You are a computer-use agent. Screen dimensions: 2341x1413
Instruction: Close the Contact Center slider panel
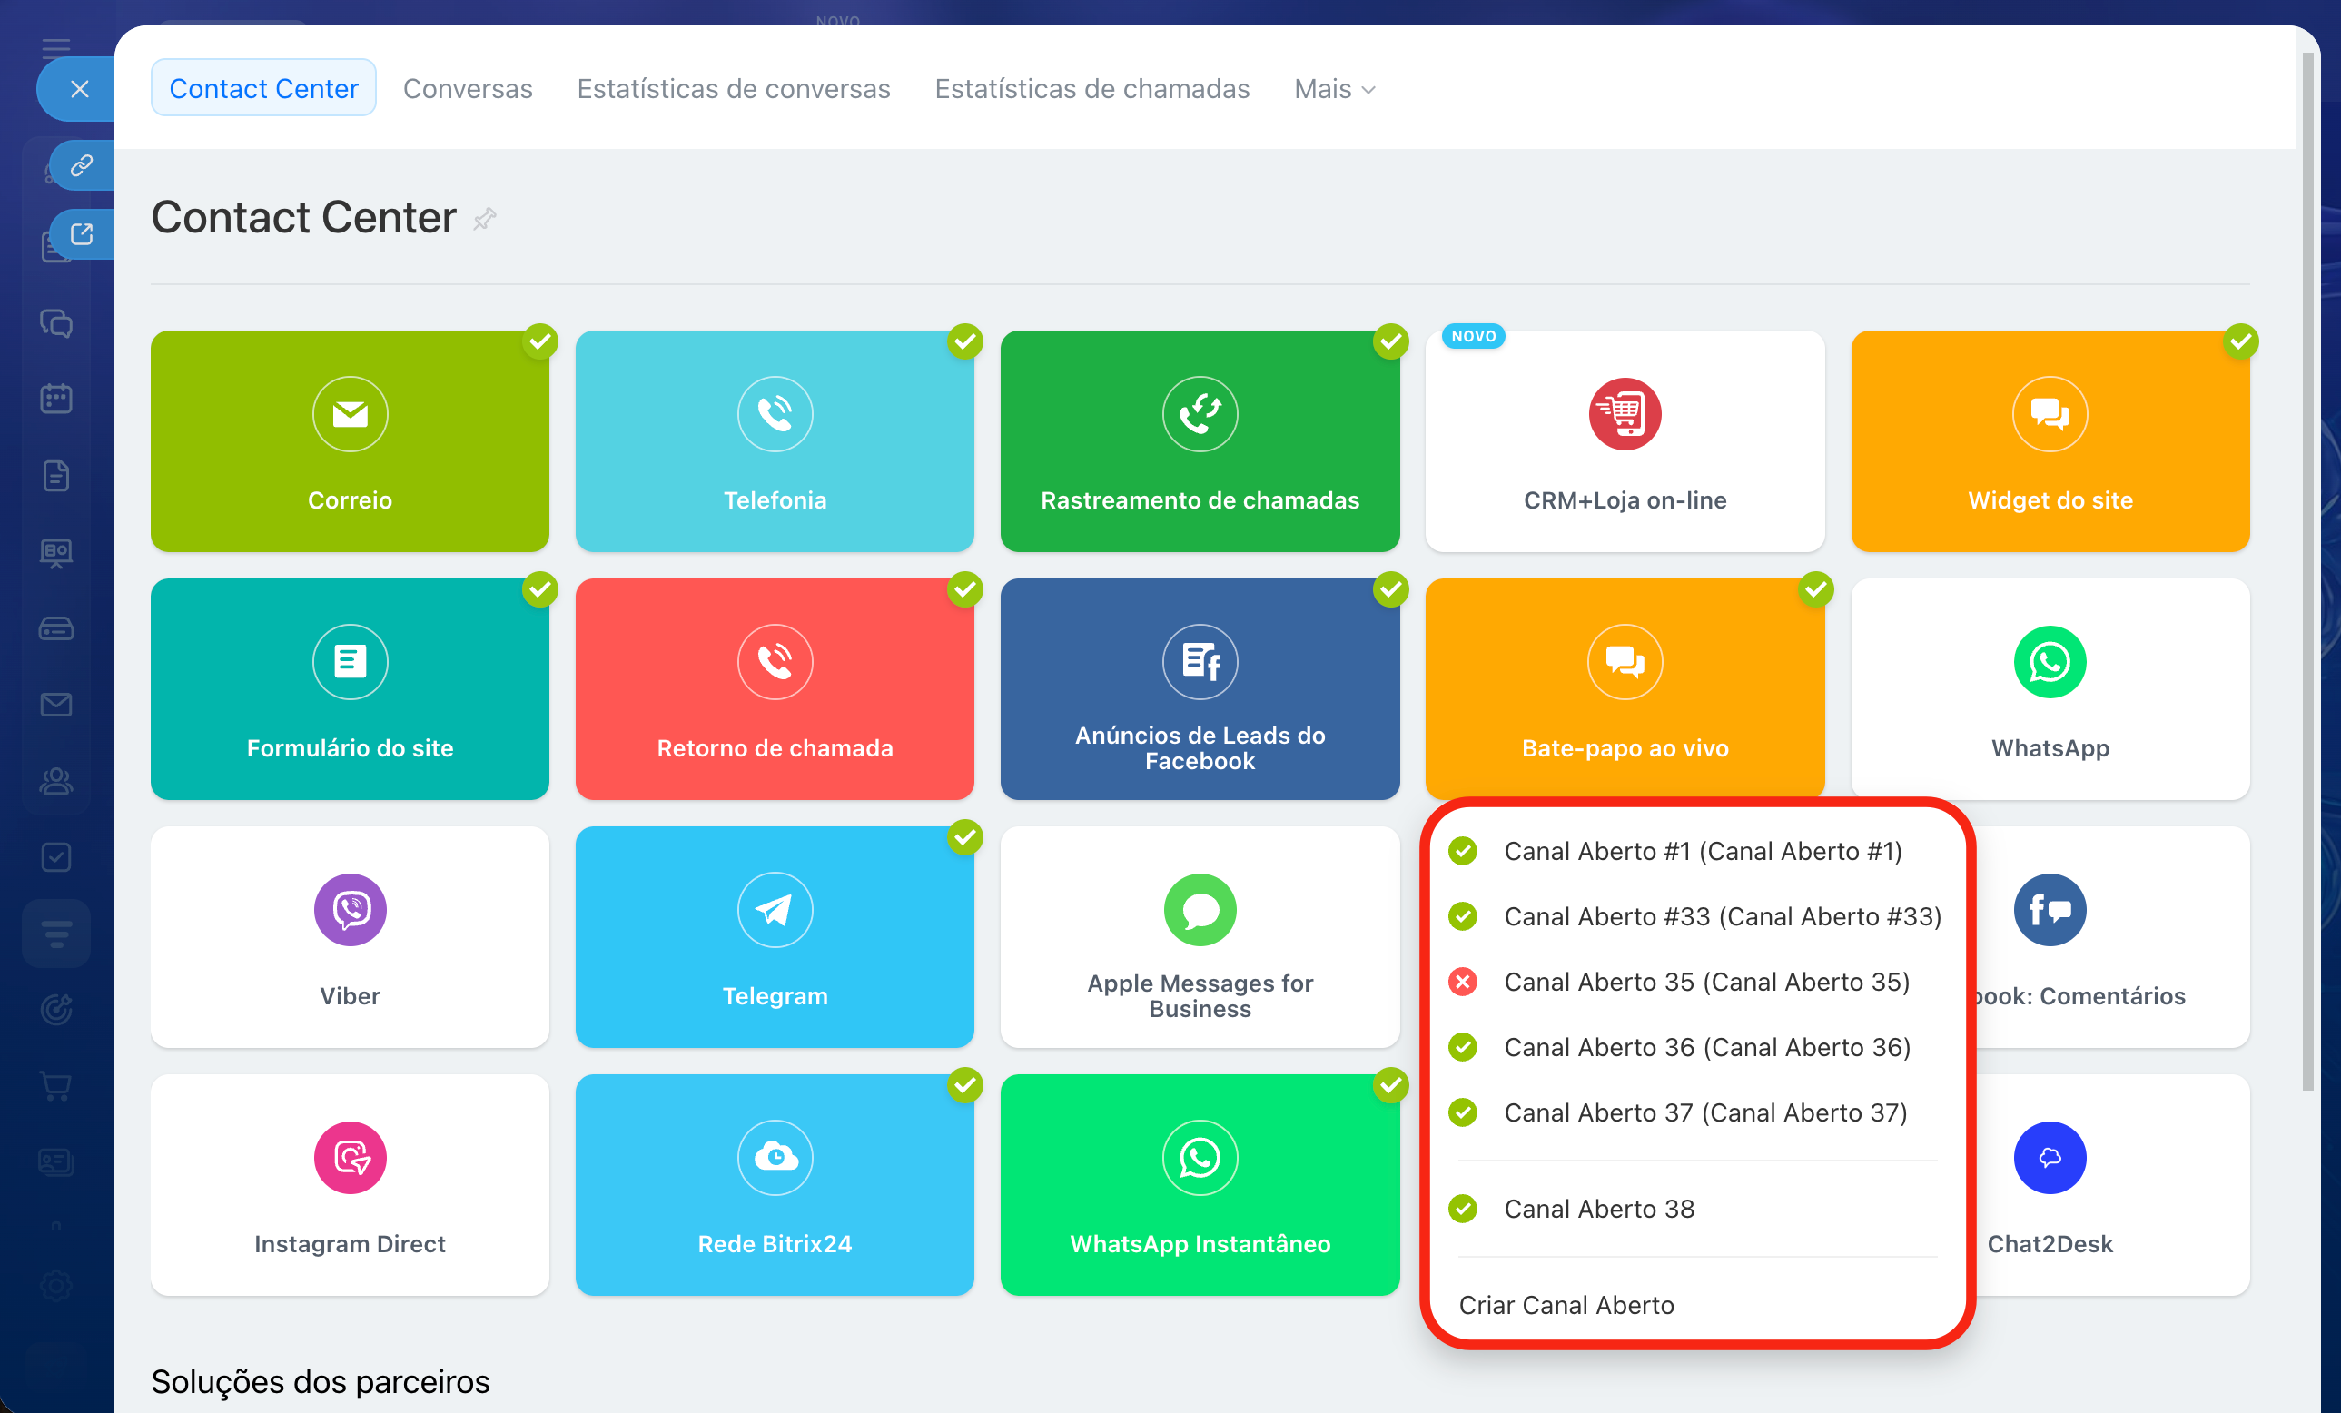pyautogui.click(x=80, y=89)
